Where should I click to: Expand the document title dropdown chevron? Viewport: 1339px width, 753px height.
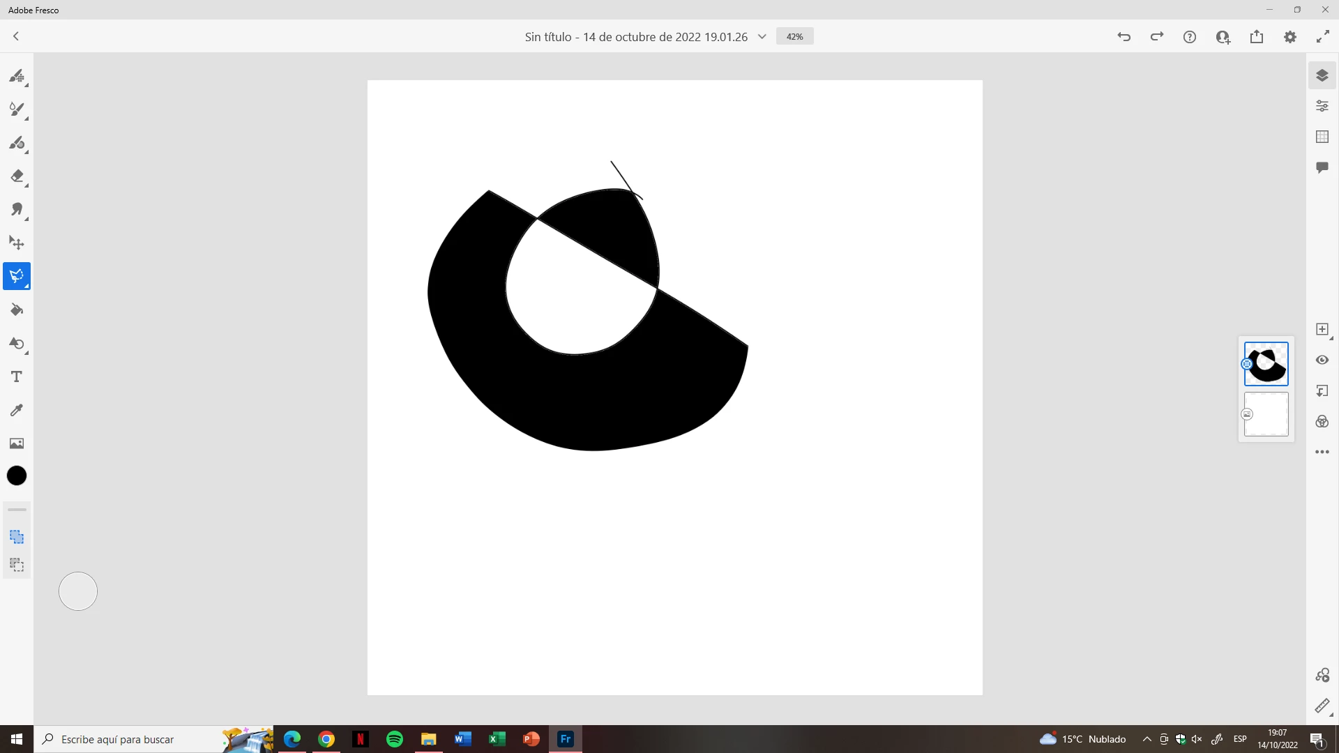point(762,37)
